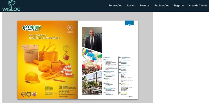The image size is (209, 103).
Task: Click the first certification badge on the ad
Action: coord(24,94)
